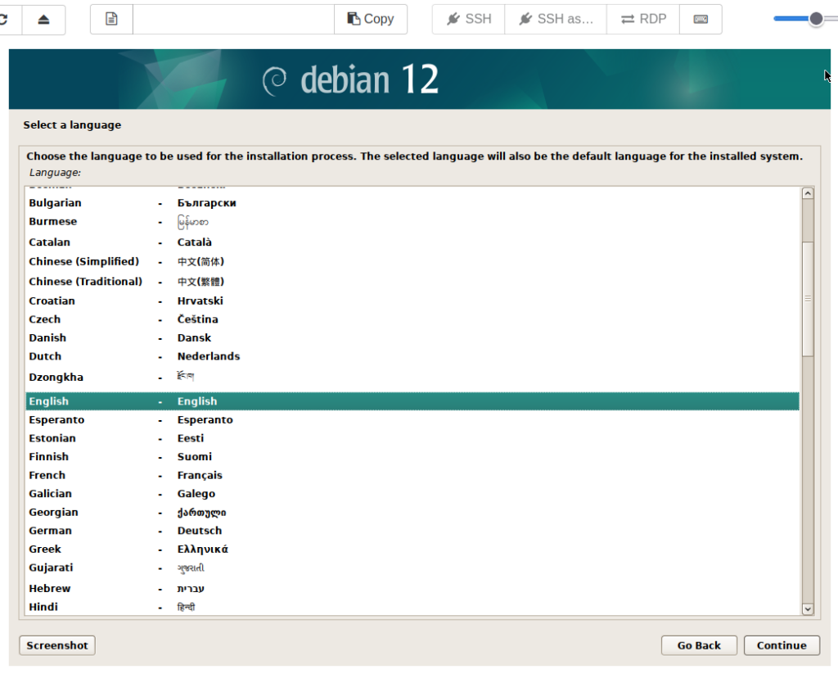The width and height of the screenshot is (838, 674).
Task: Click the 'SSH as…' button
Action: [556, 19]
